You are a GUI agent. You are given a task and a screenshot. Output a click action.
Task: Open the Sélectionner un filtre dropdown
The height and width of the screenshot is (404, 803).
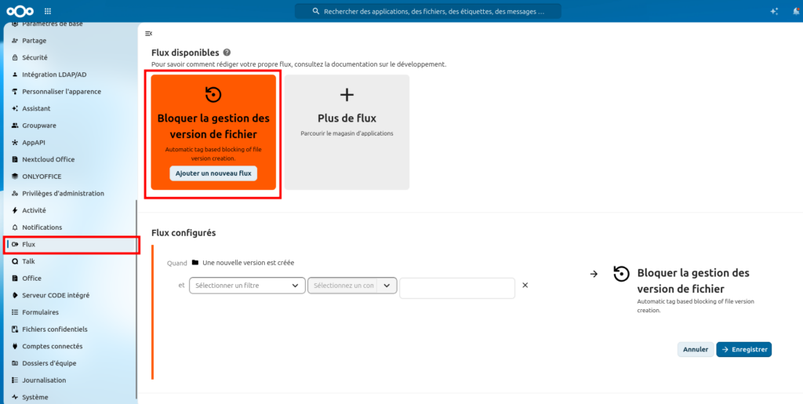click(x=247, y=286)
